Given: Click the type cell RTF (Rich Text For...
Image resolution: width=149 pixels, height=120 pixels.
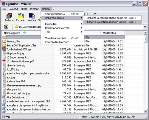Looking at the screenshot, I should point(86,97).
